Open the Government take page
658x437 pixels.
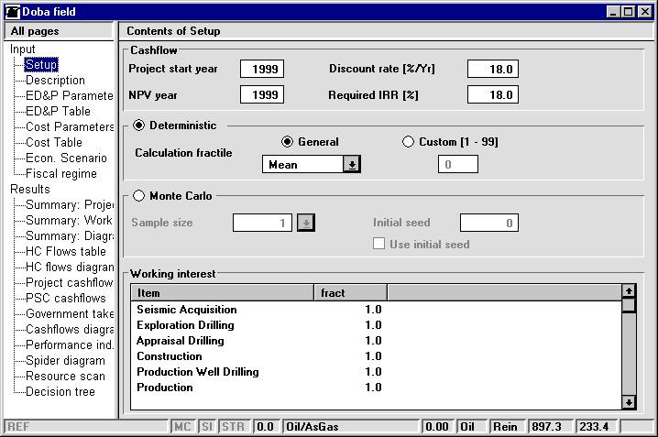coord(70,313)
